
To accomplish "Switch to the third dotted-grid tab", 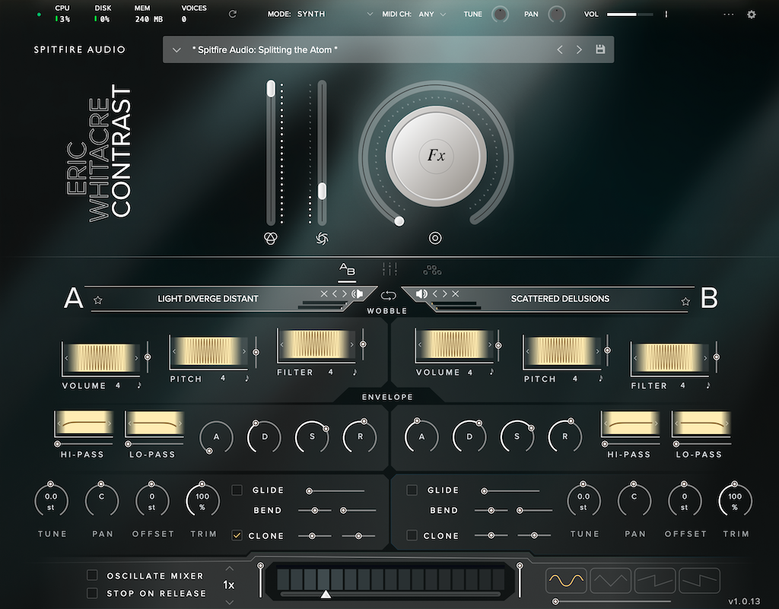I will pyautogui.click(x=432, y=269).
